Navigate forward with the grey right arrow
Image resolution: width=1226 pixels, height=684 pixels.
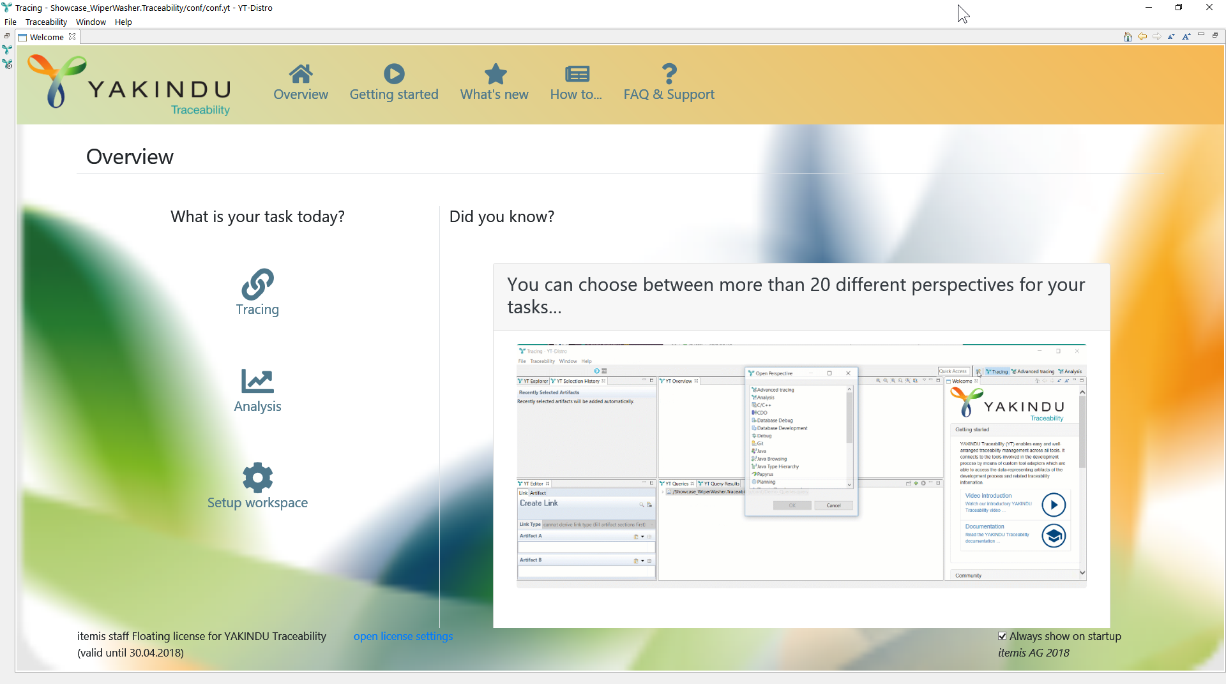coord(1156,36)
